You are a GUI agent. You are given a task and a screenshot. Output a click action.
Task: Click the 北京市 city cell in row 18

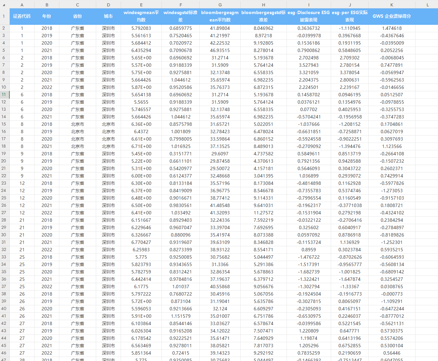(108, 146)
